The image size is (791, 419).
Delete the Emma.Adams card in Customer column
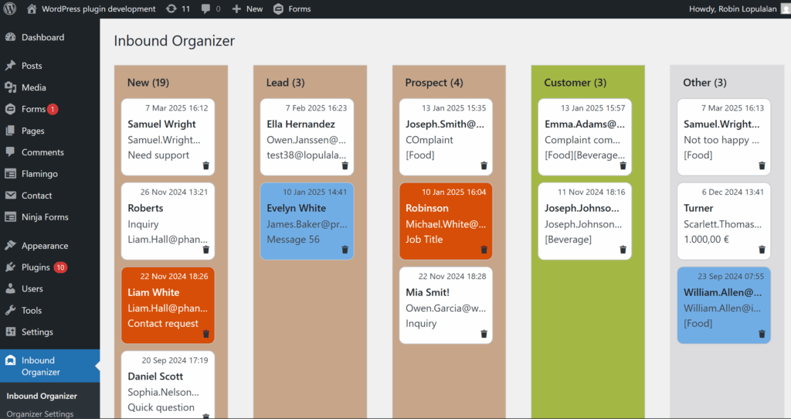(623, 165)
